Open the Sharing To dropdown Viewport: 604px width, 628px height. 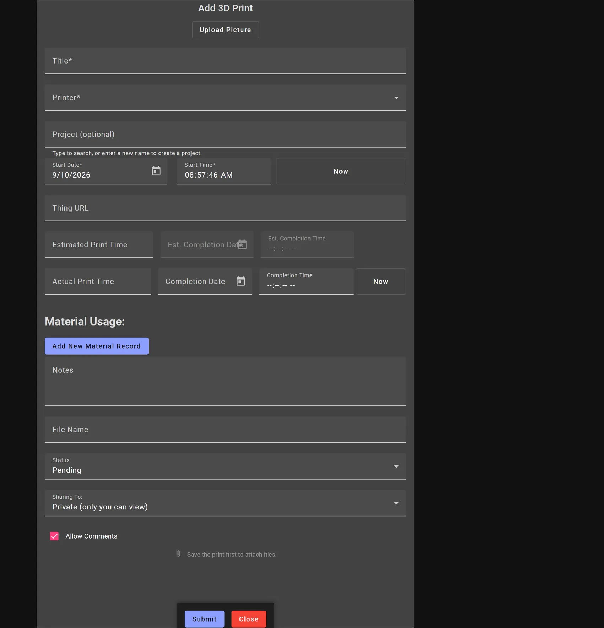tap(225, 503)
